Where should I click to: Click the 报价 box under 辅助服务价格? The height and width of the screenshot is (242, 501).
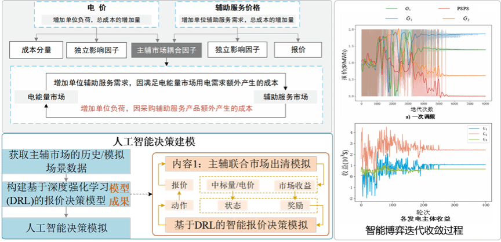click(x=299, y=50)
